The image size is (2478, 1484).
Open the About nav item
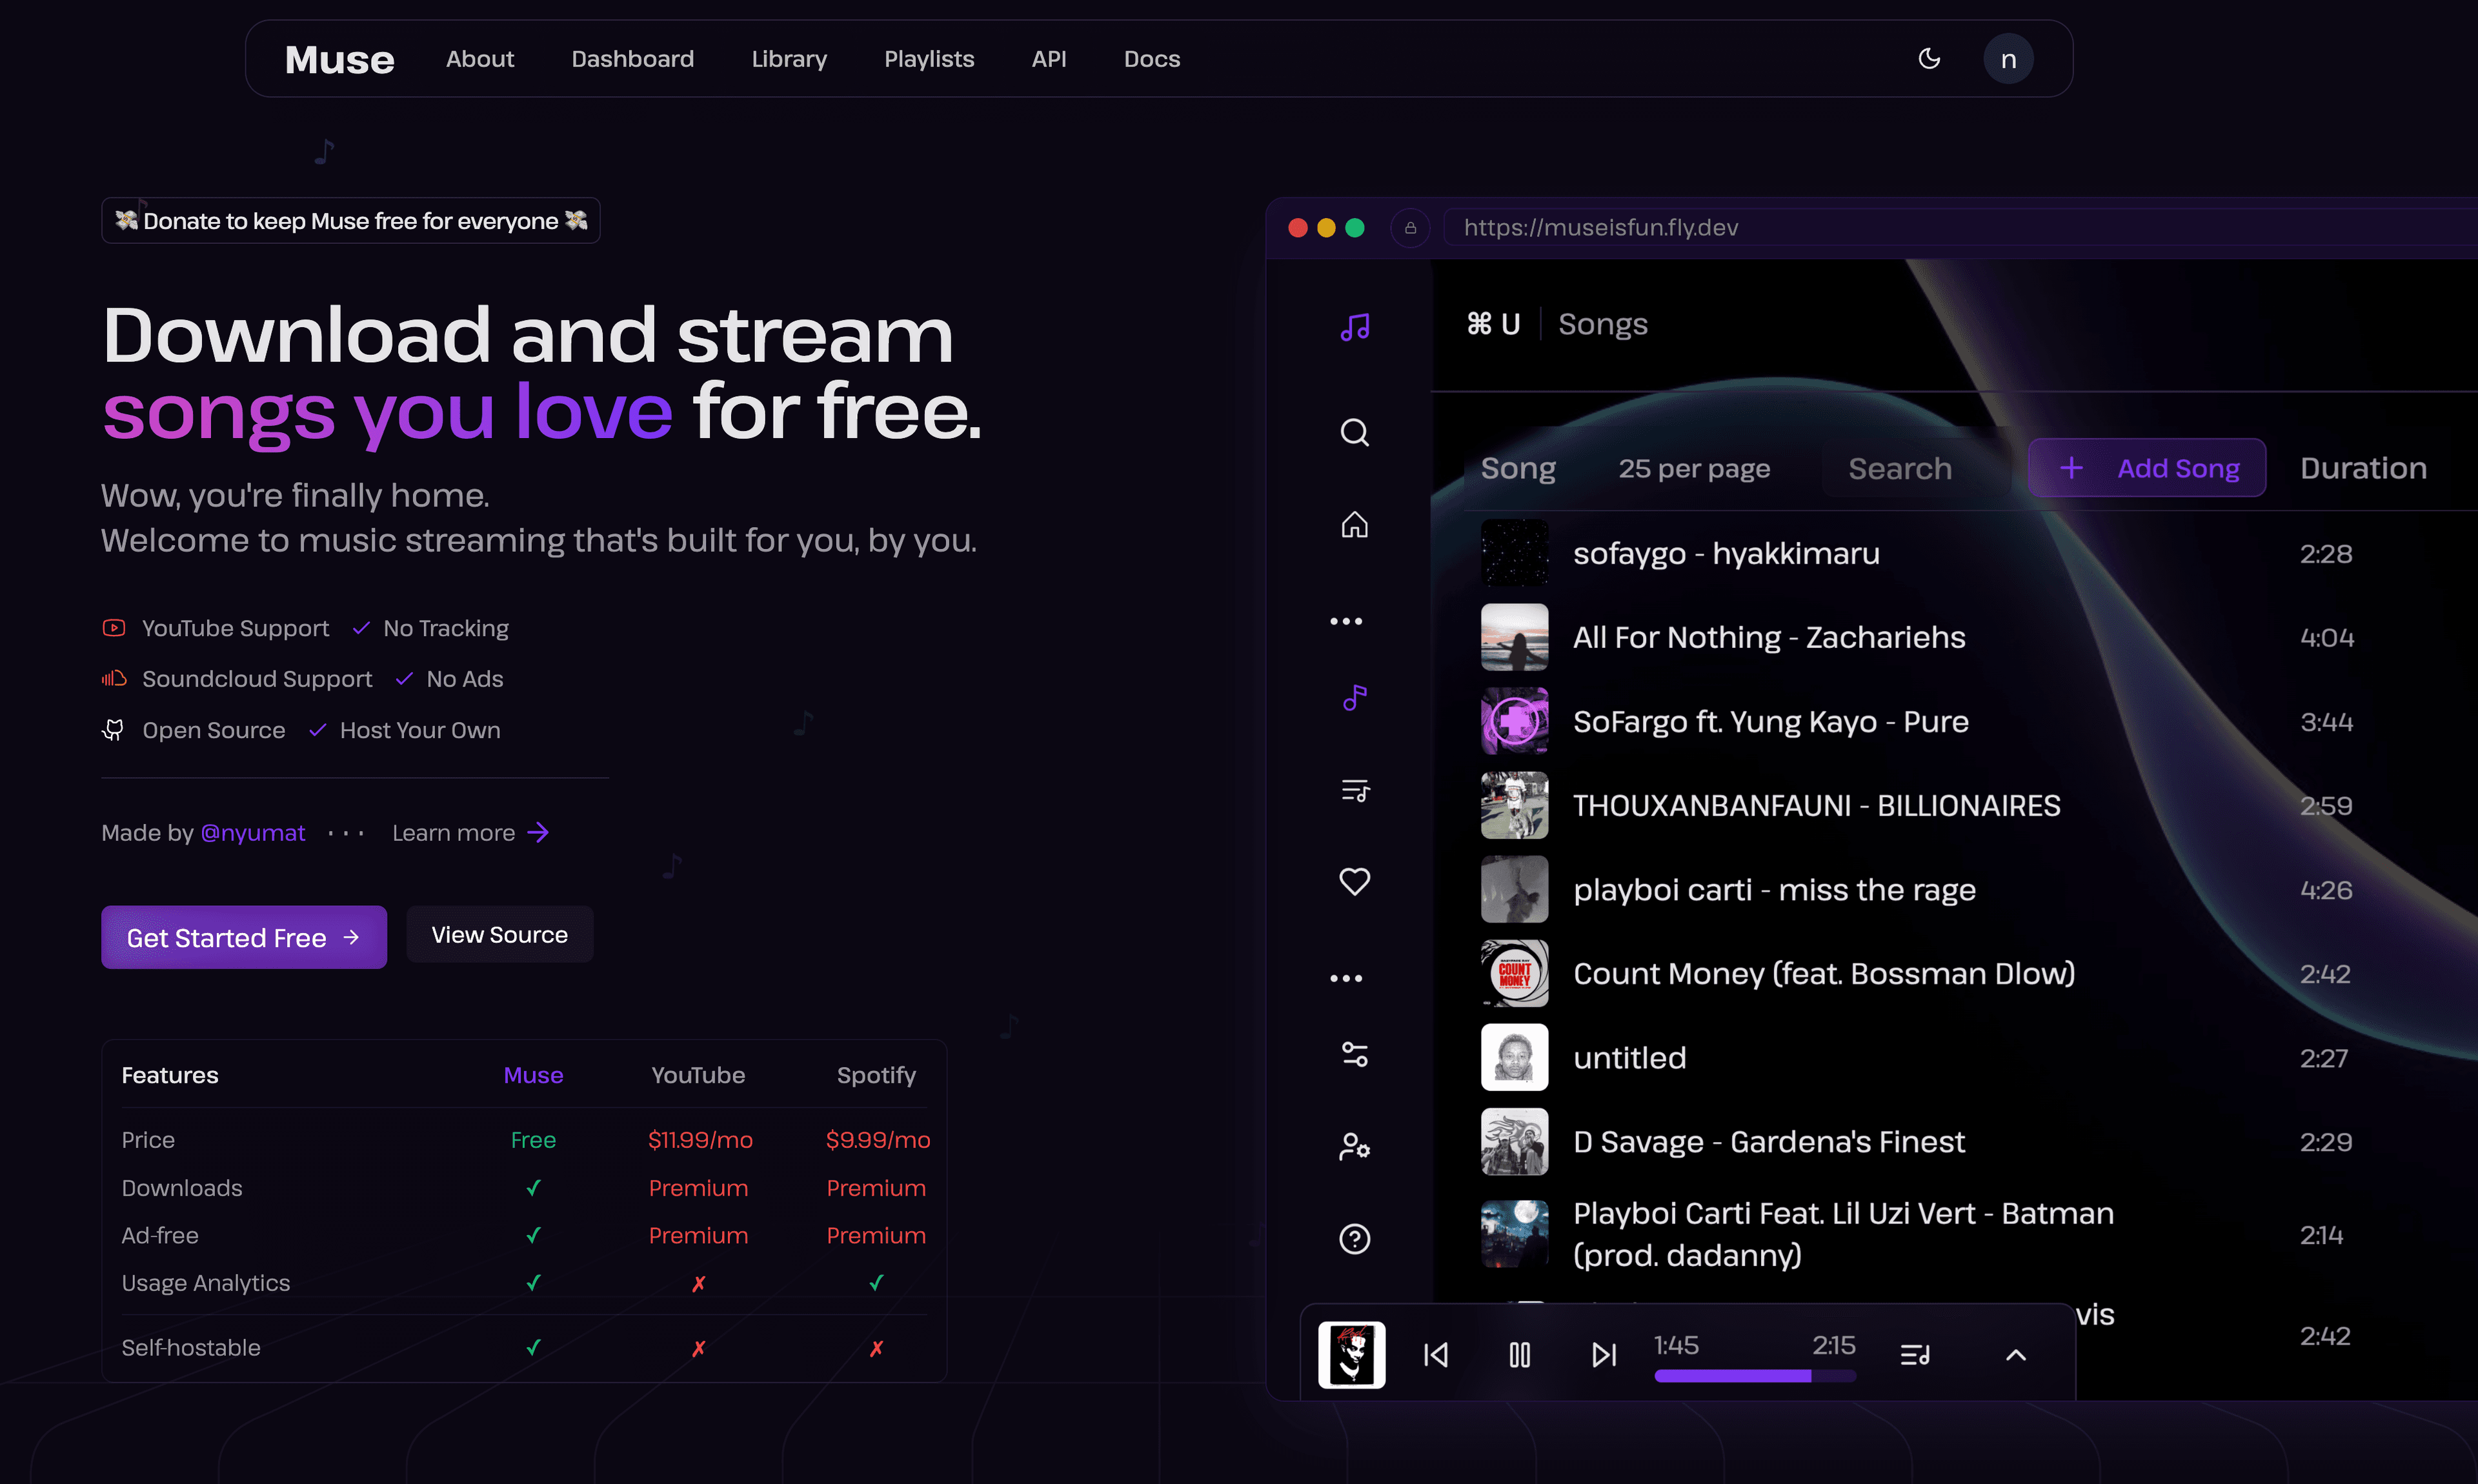480,59
